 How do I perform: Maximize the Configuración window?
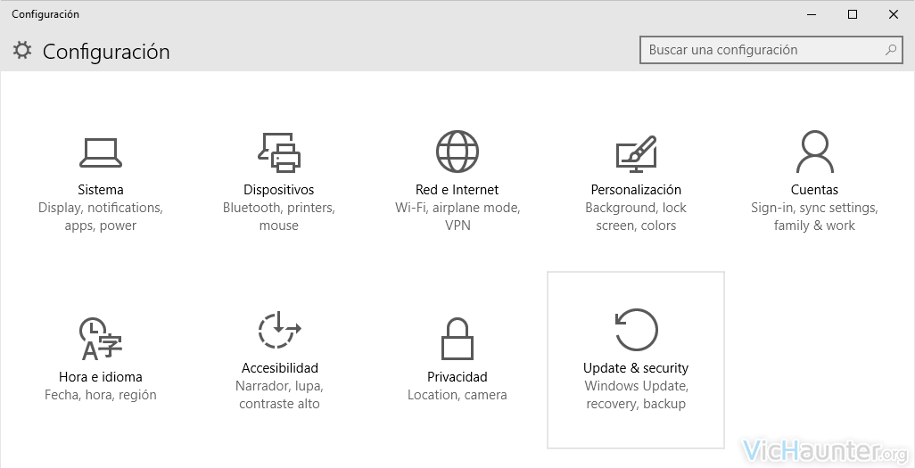[853, 14]
